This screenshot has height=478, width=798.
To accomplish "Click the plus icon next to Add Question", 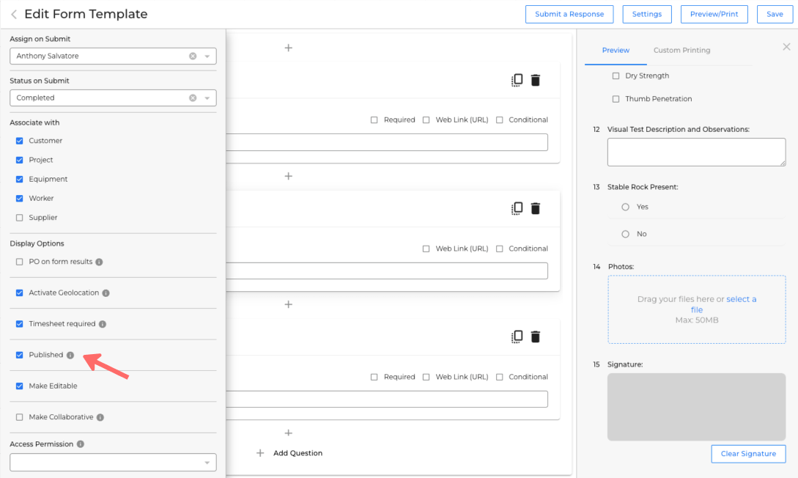I will [x=260, y=453].
